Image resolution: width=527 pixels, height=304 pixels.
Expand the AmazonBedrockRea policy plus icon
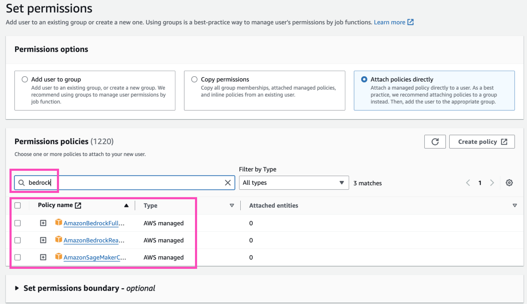tap(43, 240)
